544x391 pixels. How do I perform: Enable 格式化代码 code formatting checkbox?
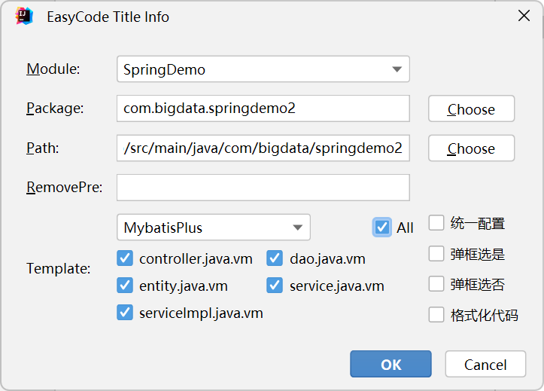[436, 315]
